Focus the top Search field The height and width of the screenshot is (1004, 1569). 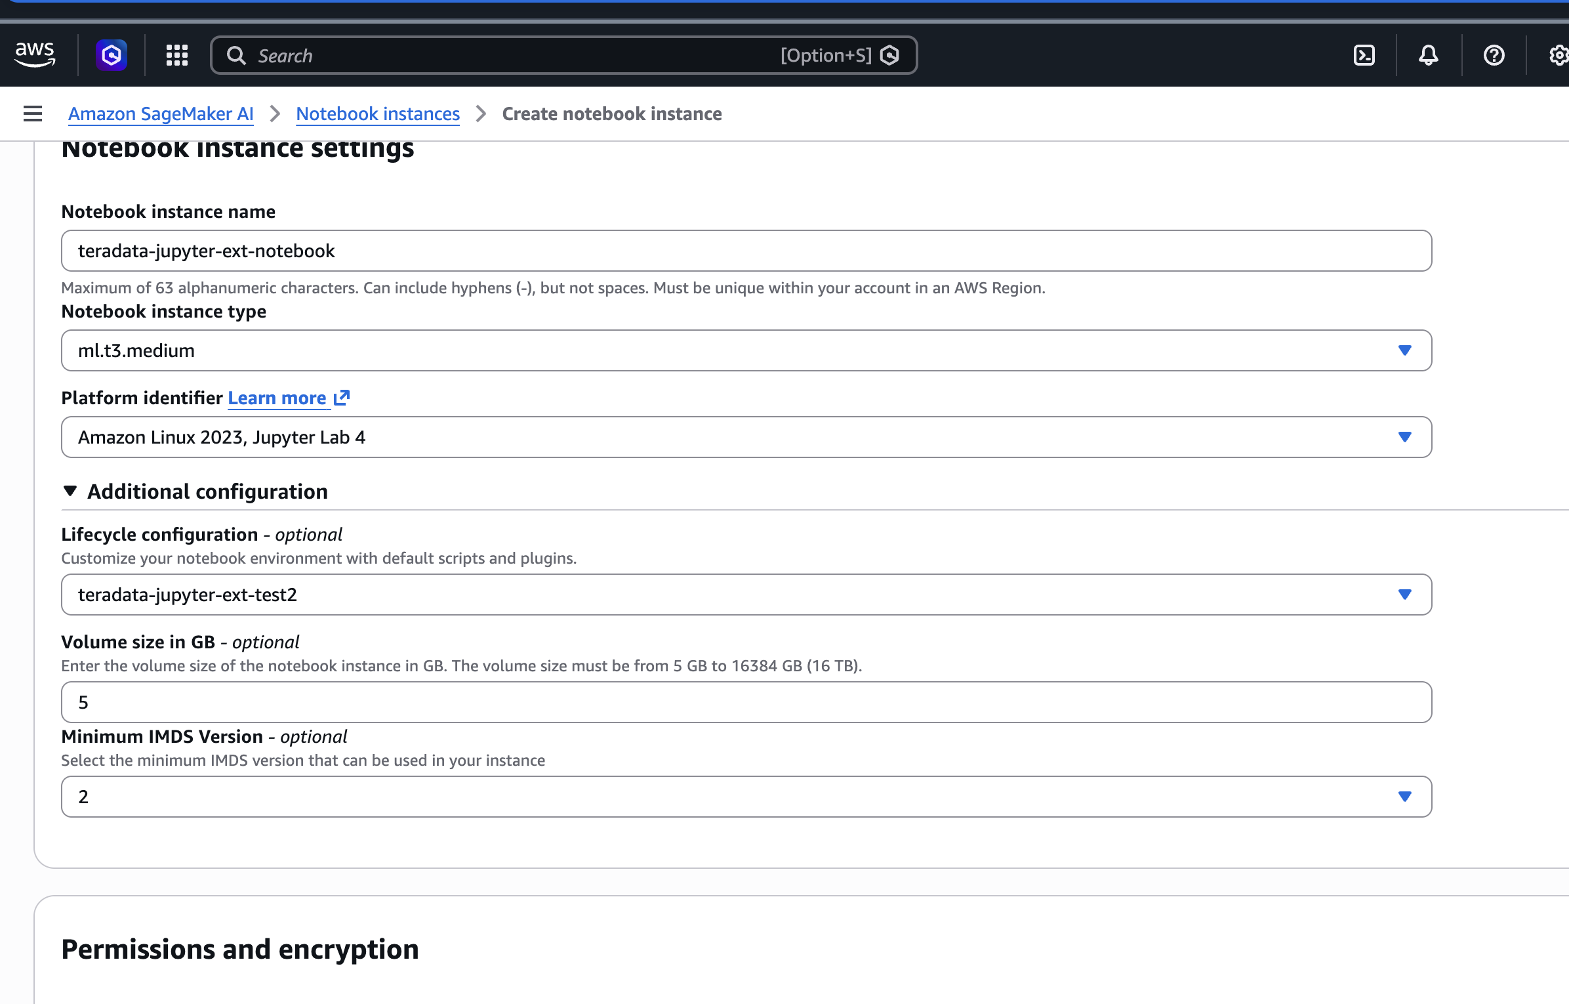pos(563,55)
